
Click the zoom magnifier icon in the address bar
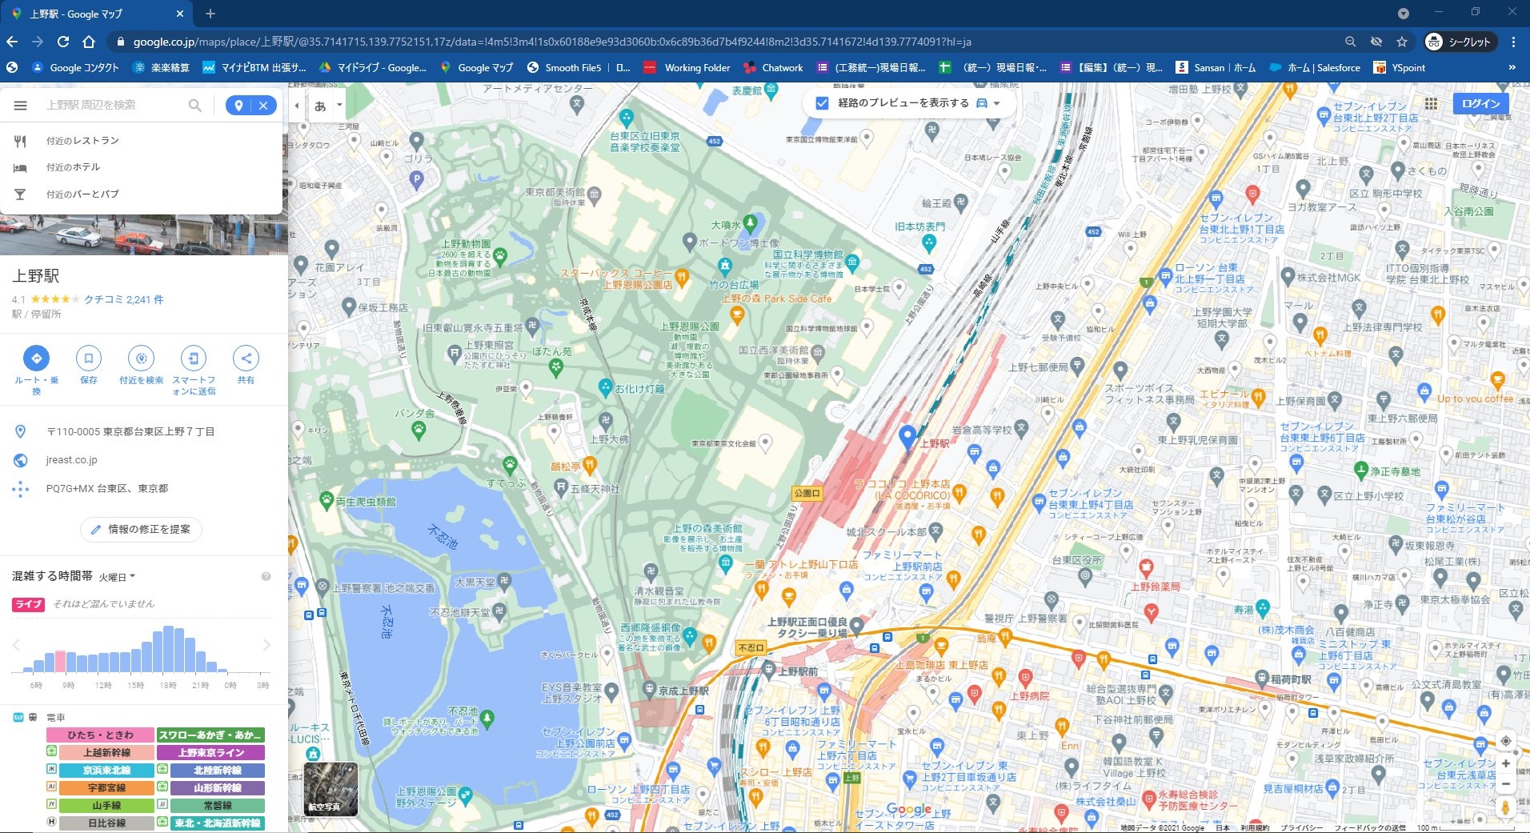click(1351, 42)
